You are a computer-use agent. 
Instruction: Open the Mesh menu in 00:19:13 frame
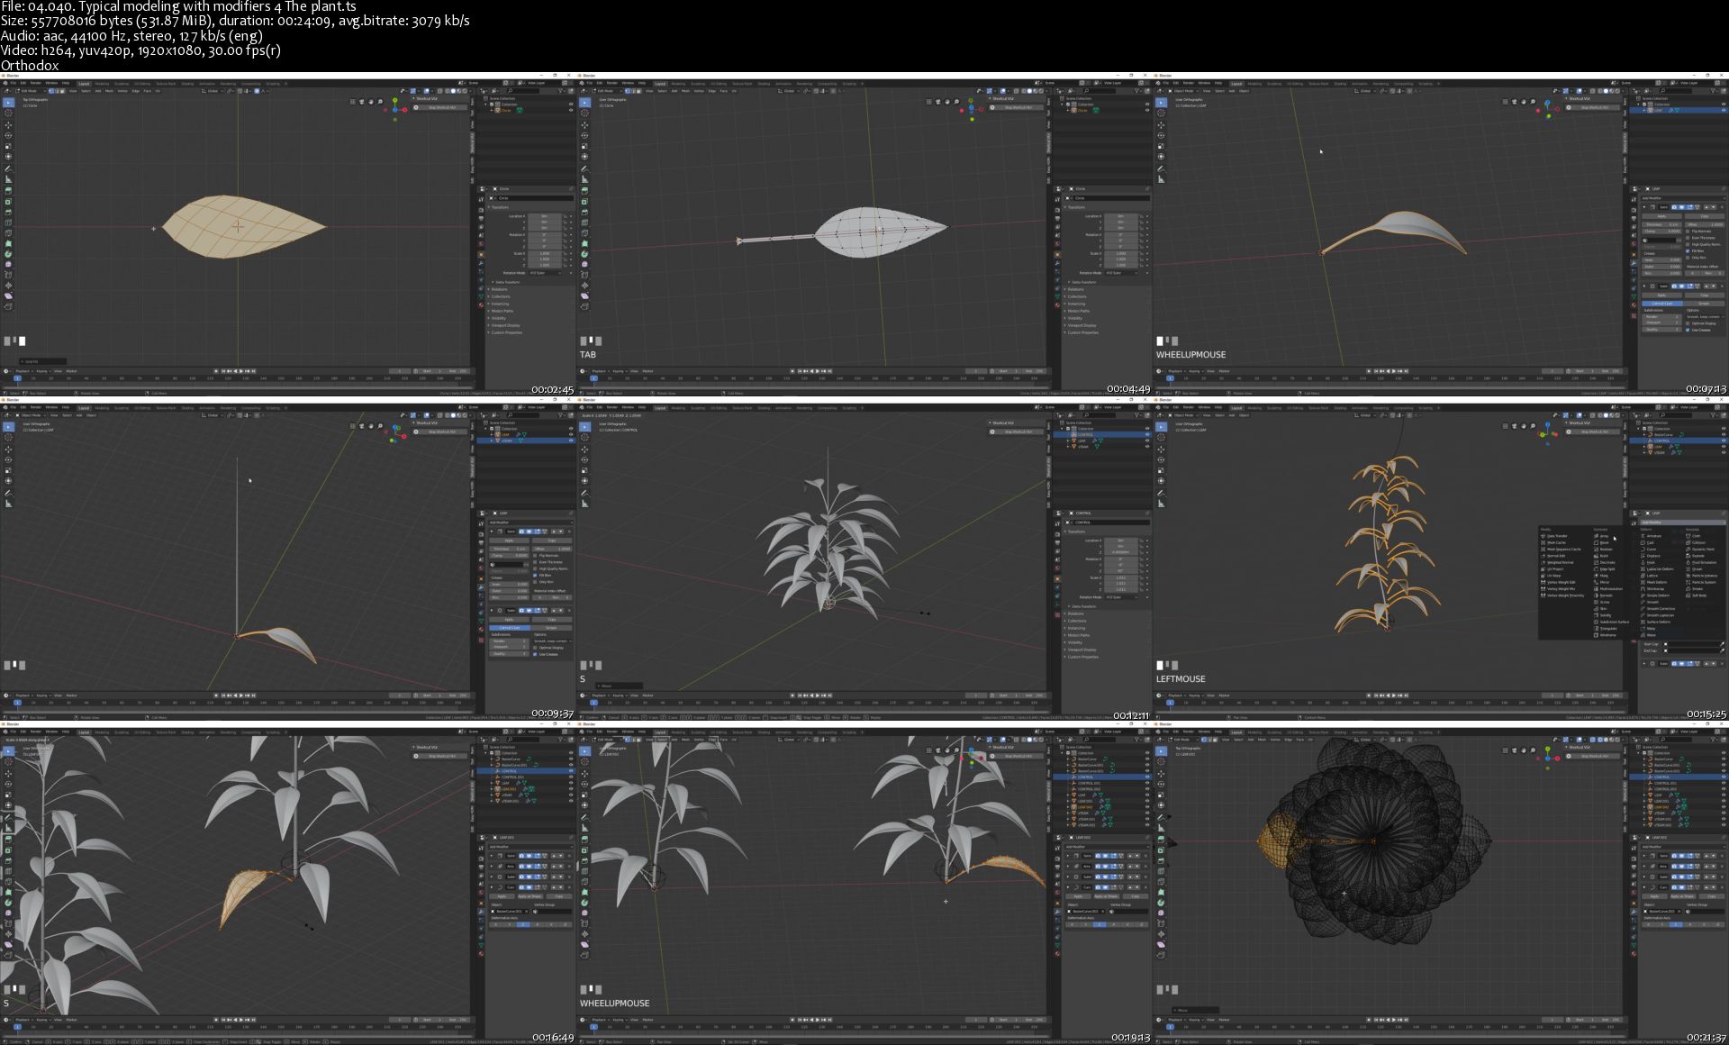tap(685, 740)
